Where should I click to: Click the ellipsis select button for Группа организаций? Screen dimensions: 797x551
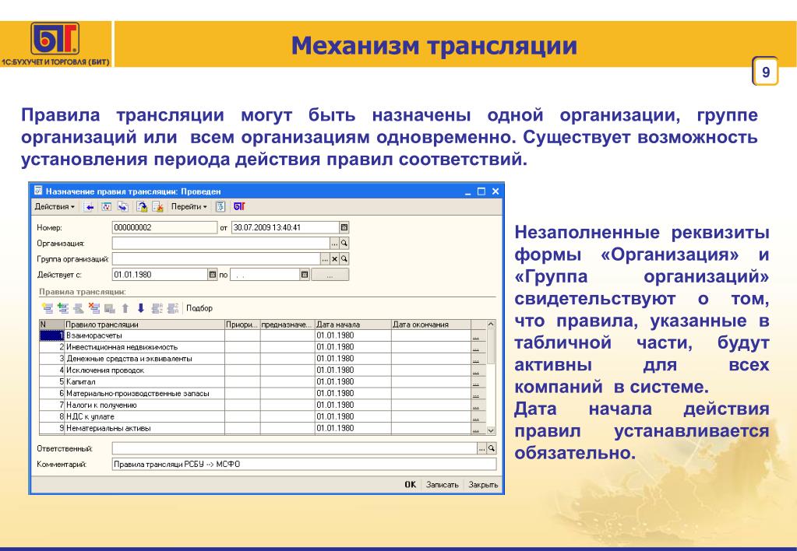point(326,259)
